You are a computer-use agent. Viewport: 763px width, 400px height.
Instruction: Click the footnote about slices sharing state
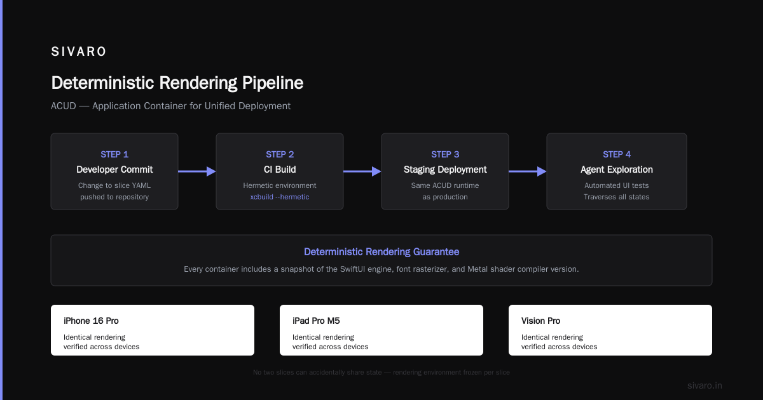coord(381,373)
